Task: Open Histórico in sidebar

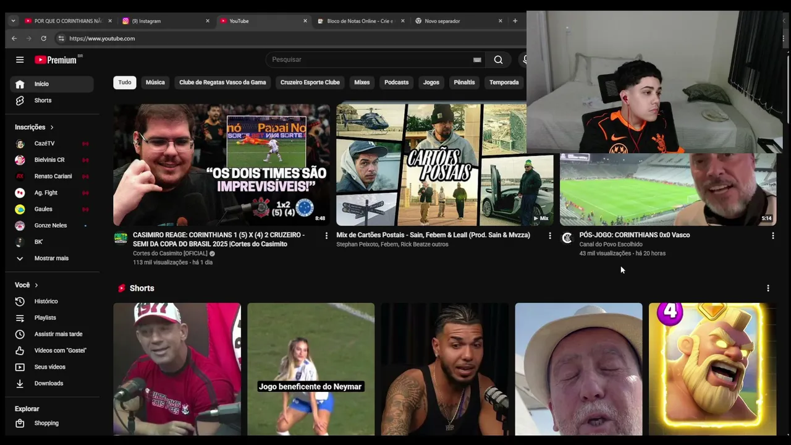Action: [52, 301]
